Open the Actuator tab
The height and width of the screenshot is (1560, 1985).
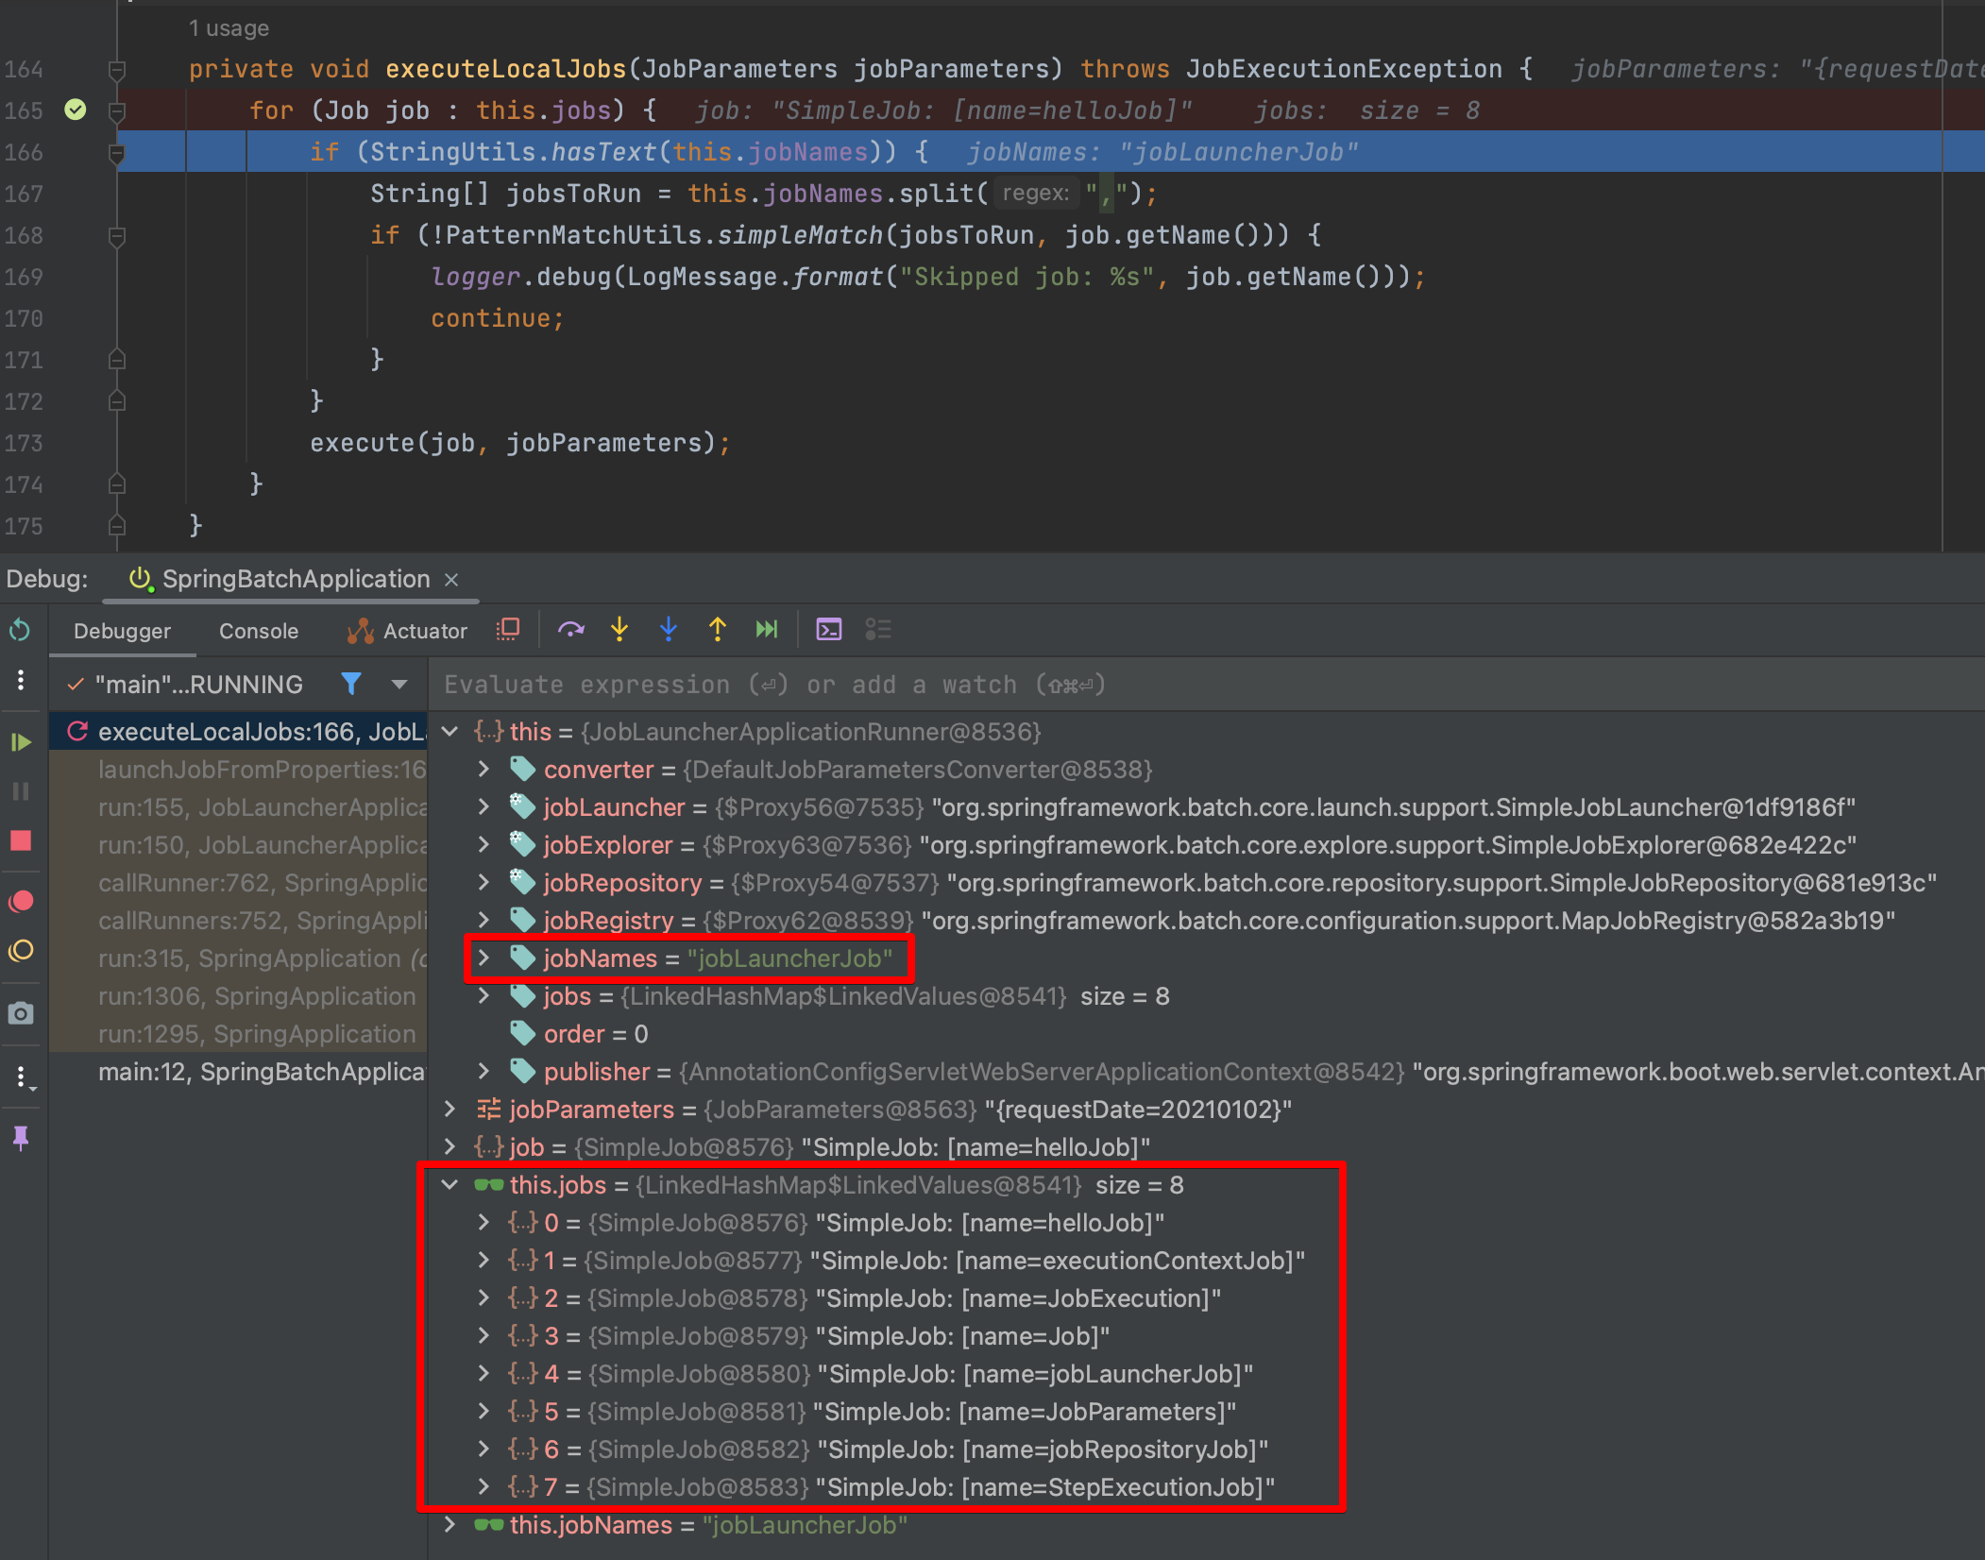[x=408, y=631]
